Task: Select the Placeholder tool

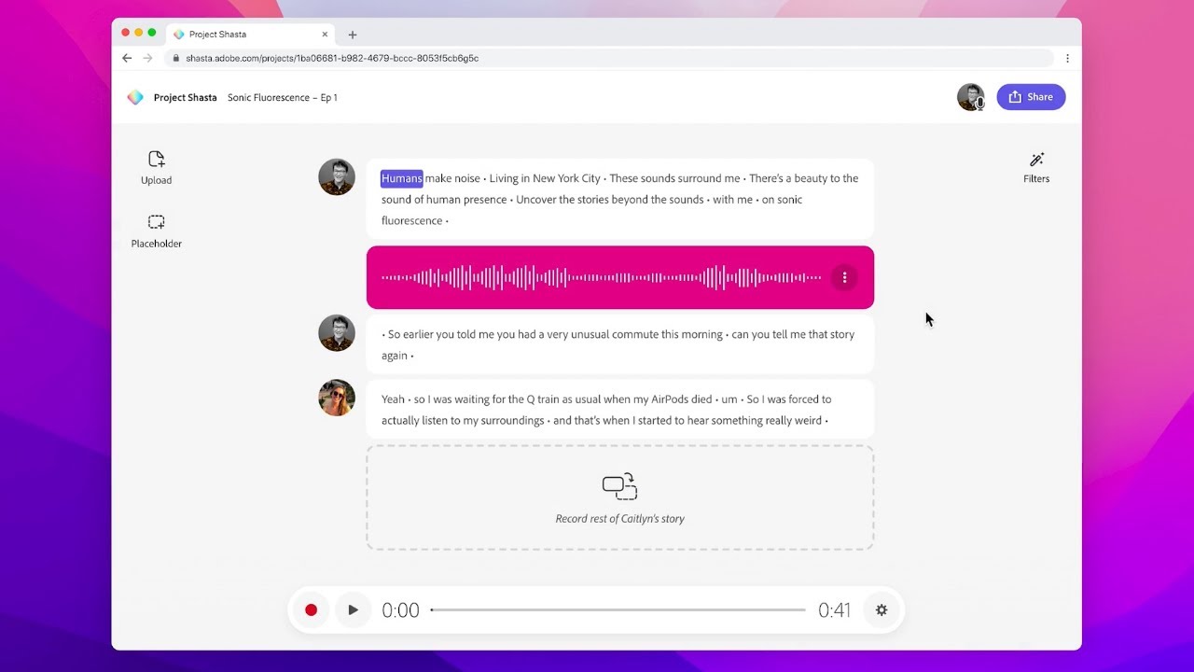Action: (156, 223)
